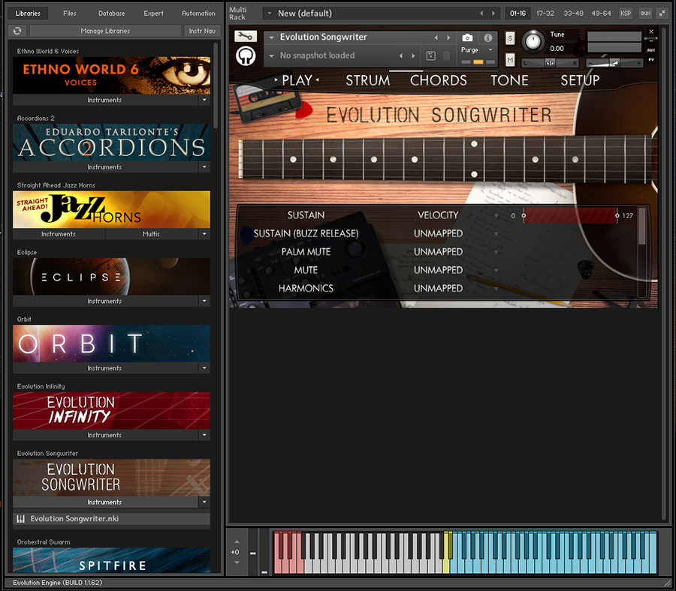
Task: Select next multi preset arrow in rack header
Action: click(x=493, y=13)
